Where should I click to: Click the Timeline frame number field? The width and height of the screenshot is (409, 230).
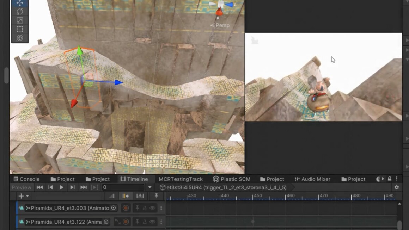tap(123, 187)
